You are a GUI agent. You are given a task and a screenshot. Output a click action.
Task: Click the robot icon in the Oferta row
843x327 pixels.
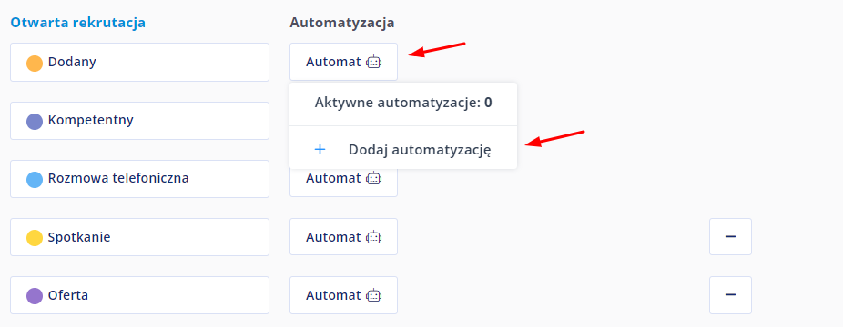373,295
